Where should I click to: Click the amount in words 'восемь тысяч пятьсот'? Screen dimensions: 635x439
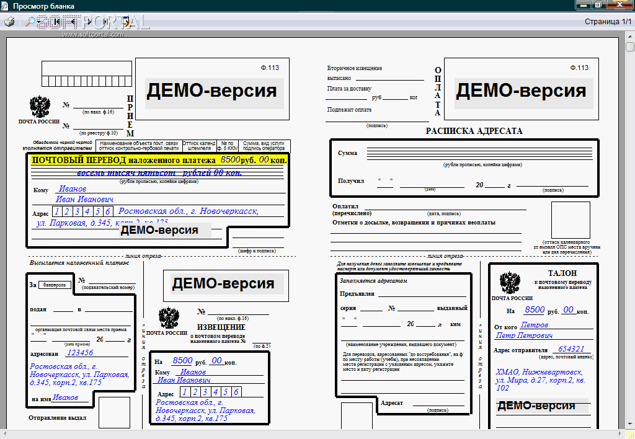coord(126,172)
